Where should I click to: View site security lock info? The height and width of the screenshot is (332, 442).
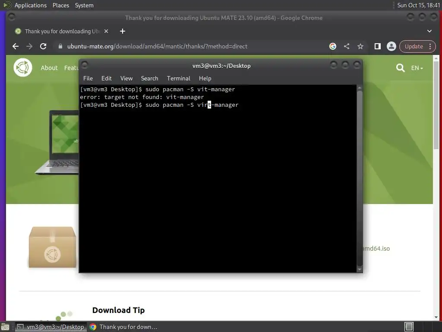(60, 46)
